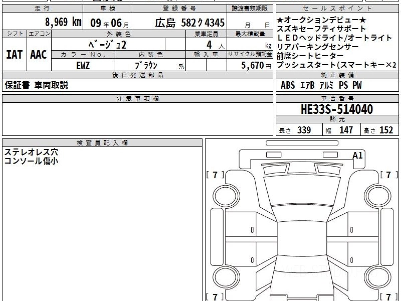Click ABS in genuine equipment
This screenshot has width=401, height=301.
[288, 86]
